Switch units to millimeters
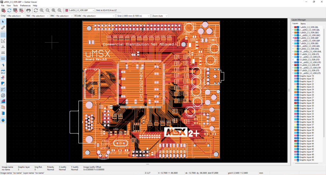326x175 pixels. (x=3, y=58)
